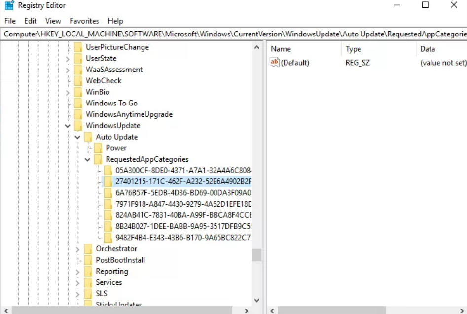Click the tree pane vertical scrollbar thumb
The width and height of the screenshot is (467, 314).
(x=257, y=255)
